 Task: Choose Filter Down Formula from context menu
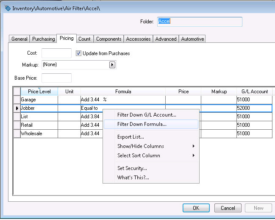click(x=142, y=125)
